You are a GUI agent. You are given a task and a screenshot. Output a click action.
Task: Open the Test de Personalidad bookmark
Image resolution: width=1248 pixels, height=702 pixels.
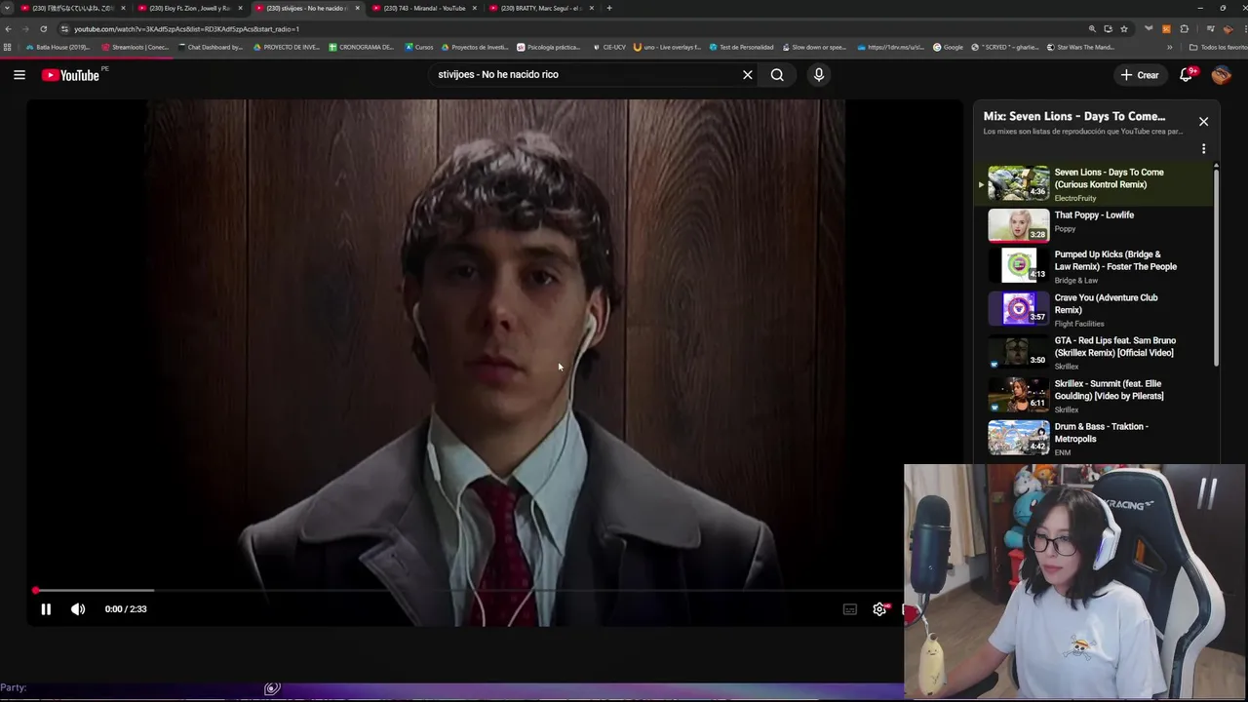point(741,47)
